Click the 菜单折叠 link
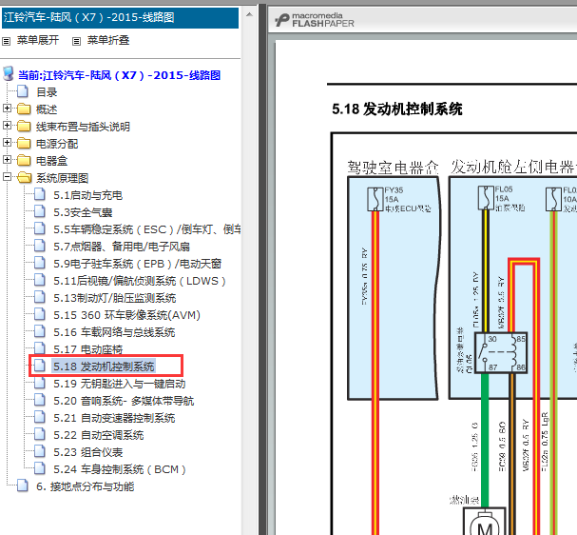The width and height of the screenshot is (577, 535). click(x=108, y=40)
